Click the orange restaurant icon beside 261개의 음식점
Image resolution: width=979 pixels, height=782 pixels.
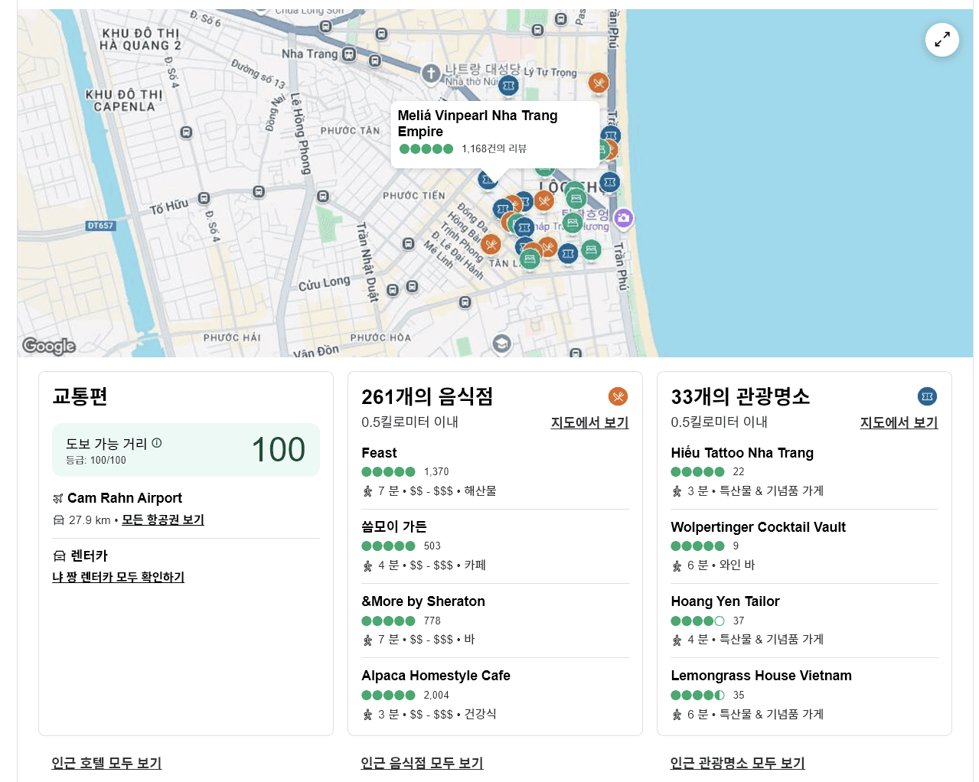point(618,396)
